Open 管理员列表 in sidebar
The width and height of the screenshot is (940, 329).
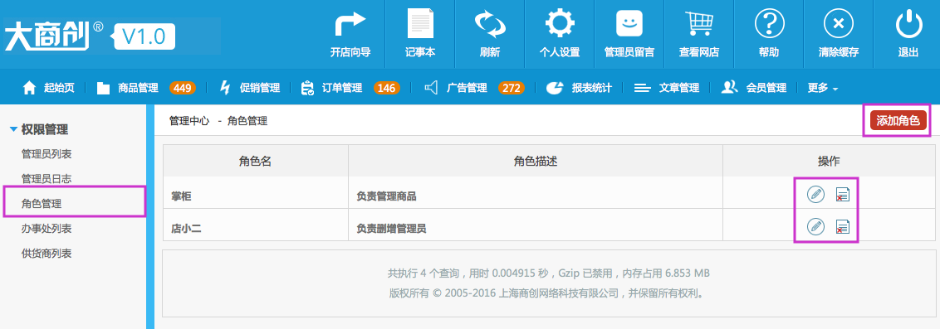(47, 154)
